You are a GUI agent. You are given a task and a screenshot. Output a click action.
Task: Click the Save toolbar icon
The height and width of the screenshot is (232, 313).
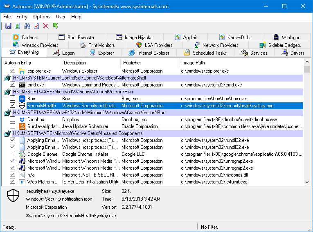8,26
